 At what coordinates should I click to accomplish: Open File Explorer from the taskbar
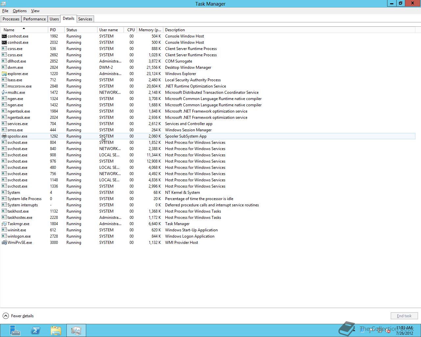56,330
